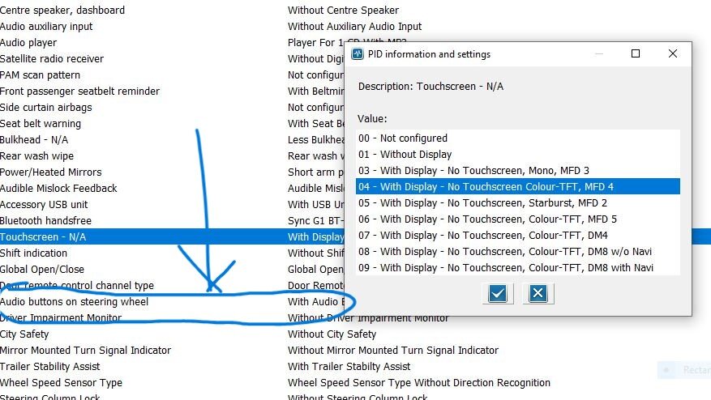Click the Wheel Speed Sensor Type row

61,382
